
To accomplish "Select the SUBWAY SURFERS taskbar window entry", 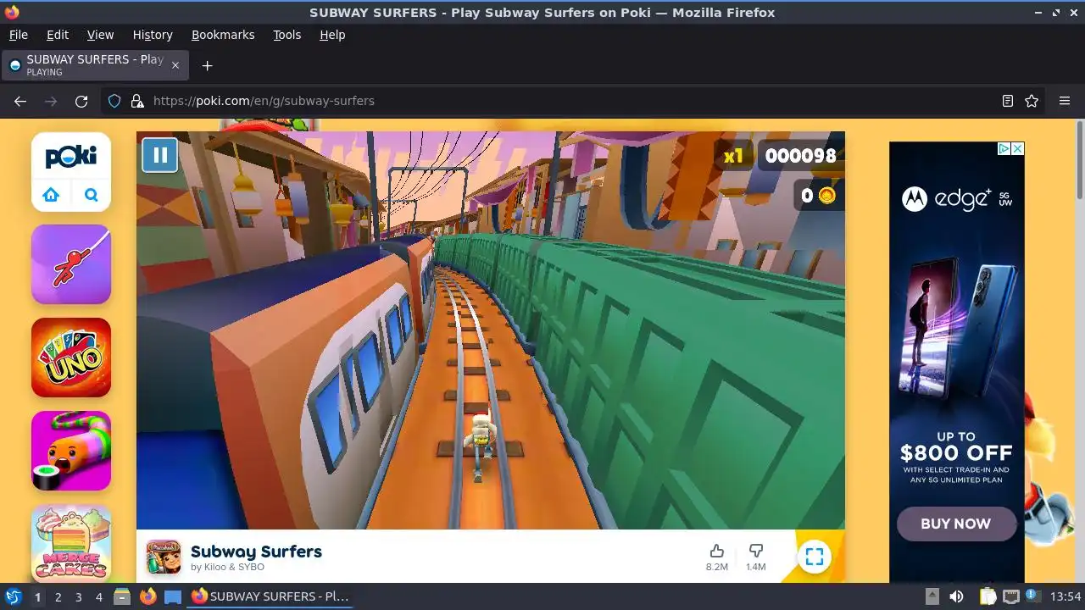I will tap(271, 596).
